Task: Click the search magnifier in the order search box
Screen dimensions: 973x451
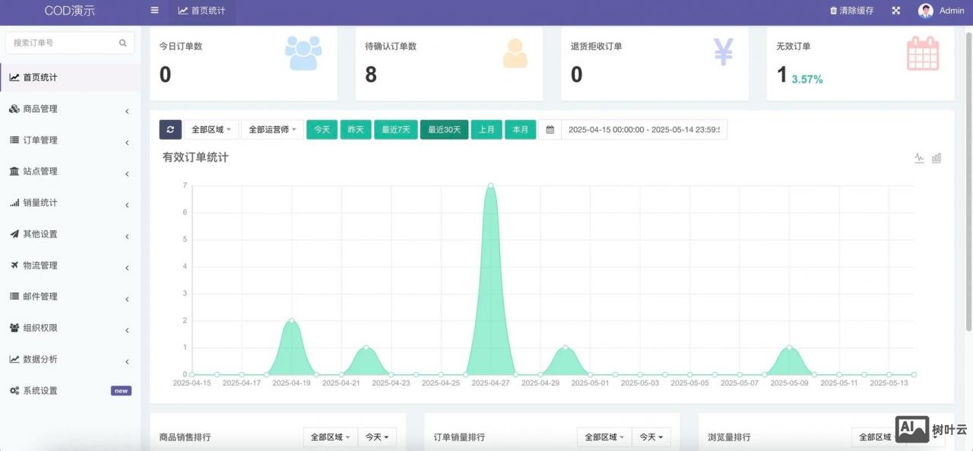Action: pos(122,43)
